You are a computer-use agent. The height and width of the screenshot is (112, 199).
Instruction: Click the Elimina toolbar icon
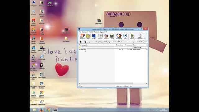[106, 36]
